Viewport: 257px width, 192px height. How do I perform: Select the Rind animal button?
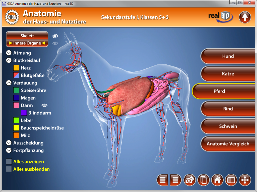click(228, 109)
